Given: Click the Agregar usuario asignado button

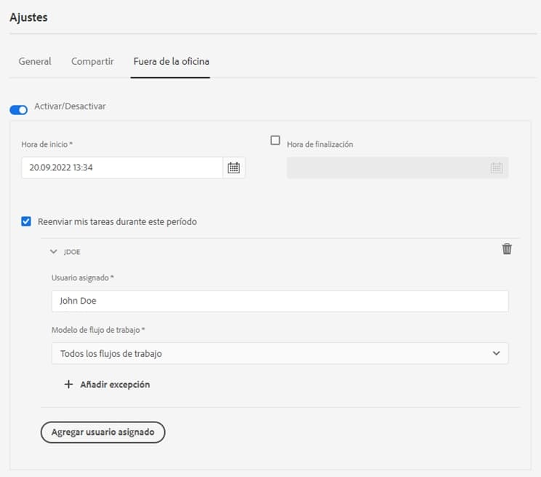Looking at the screenshot, I should tap(103, 432).
